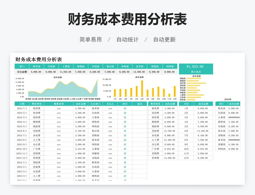Toggle the 核对 checkbox in the 2024/12/1 管理费 row
This screenshot has height=195, width=255.
tap(125, 158)
